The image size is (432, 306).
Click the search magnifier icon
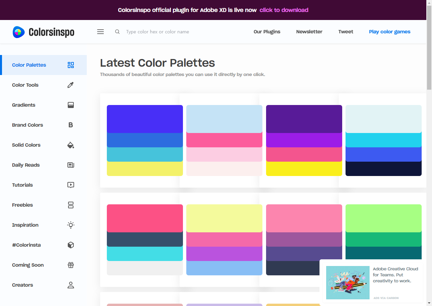(x=118, y=32)
